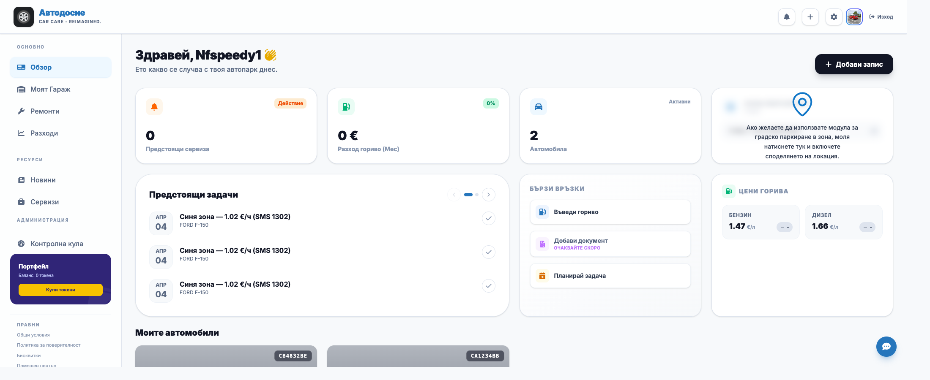This screenshot has height=380, width=930.
Task: Open the notifications bell icon
Action: tap(787, 17)
